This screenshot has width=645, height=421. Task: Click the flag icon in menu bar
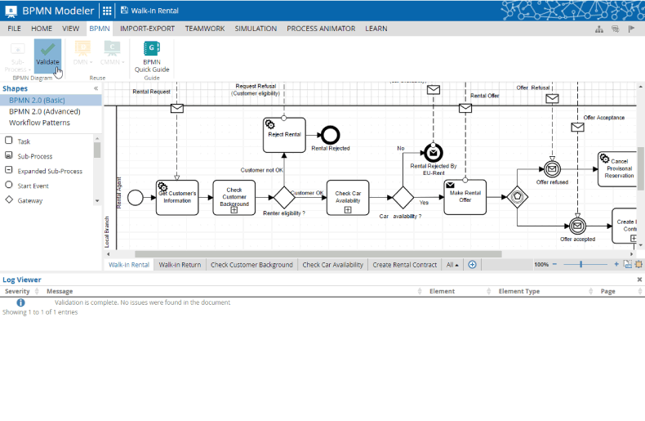coord(629,29)
